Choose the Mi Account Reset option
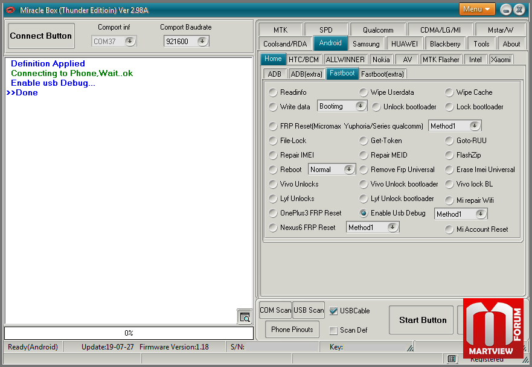Viewport: 532px width, 367px height. [x=449, y=229]
